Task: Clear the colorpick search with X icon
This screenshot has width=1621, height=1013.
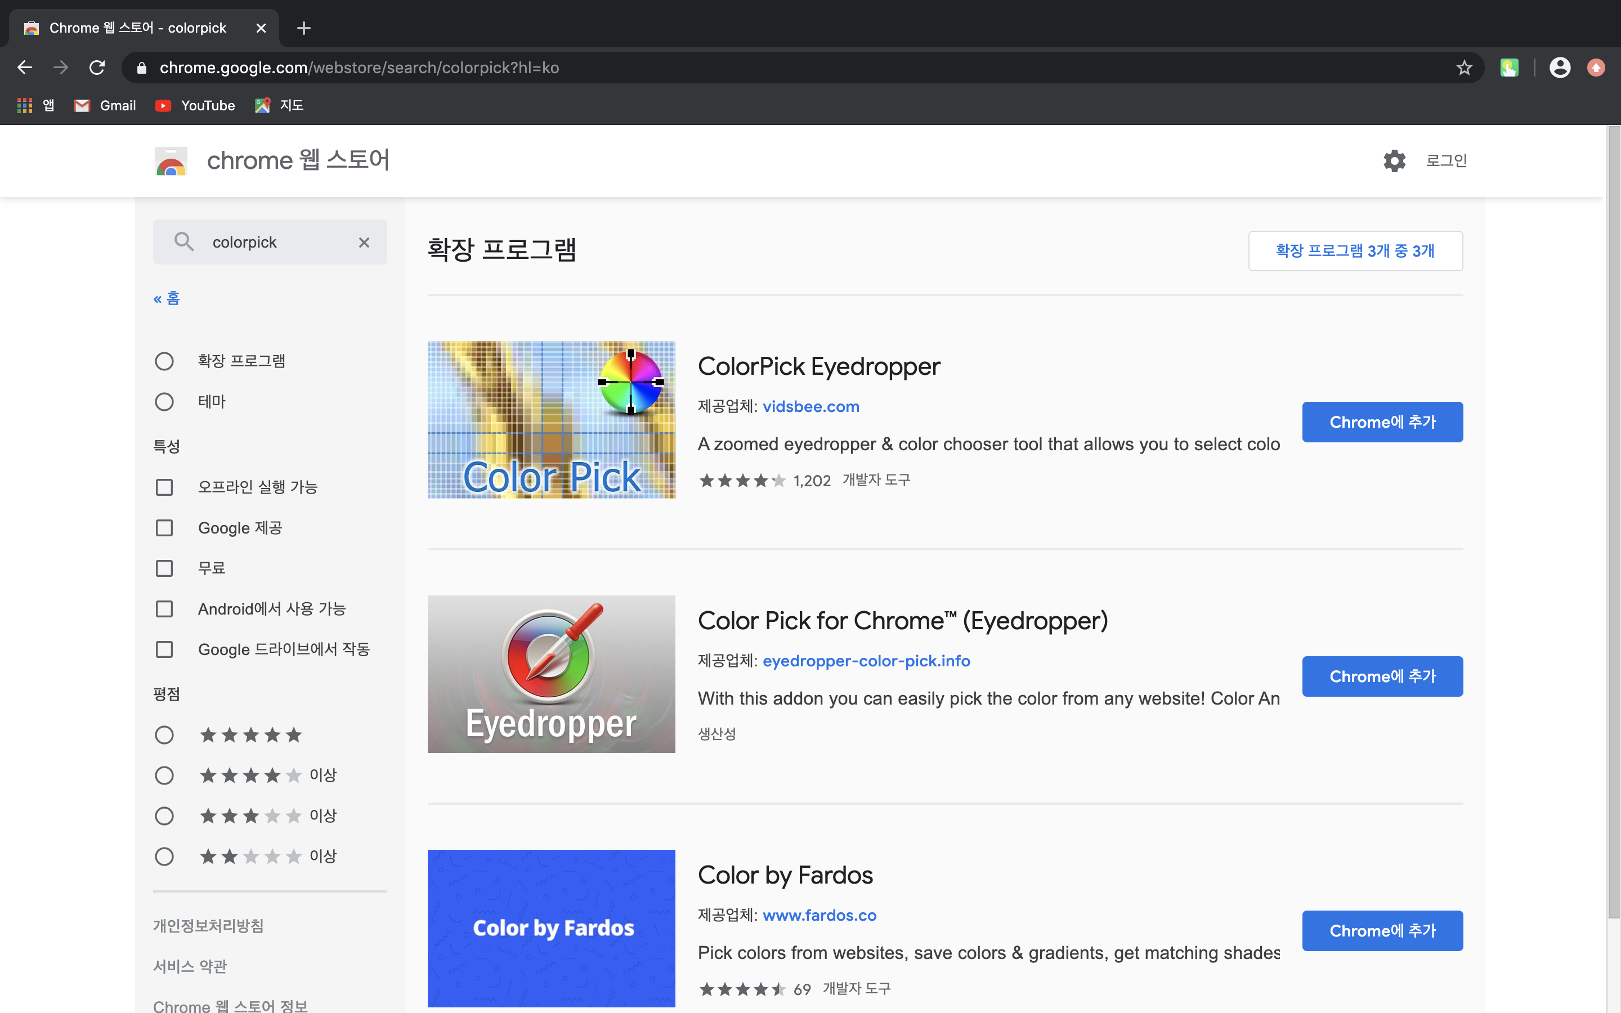Action: 364,243
